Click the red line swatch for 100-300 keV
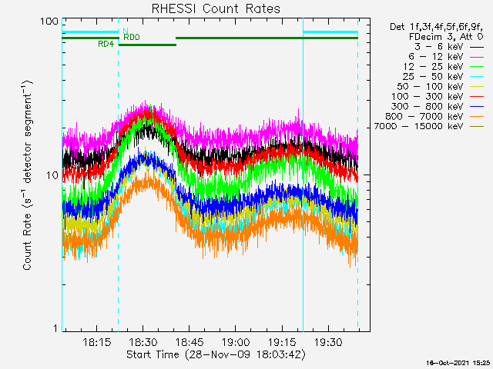Image resolution: width=493 pixels, height=369 pixels. point(477,97)
